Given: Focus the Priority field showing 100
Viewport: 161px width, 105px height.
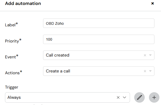Looking at the screenshot, I should [x=99, y=39].
